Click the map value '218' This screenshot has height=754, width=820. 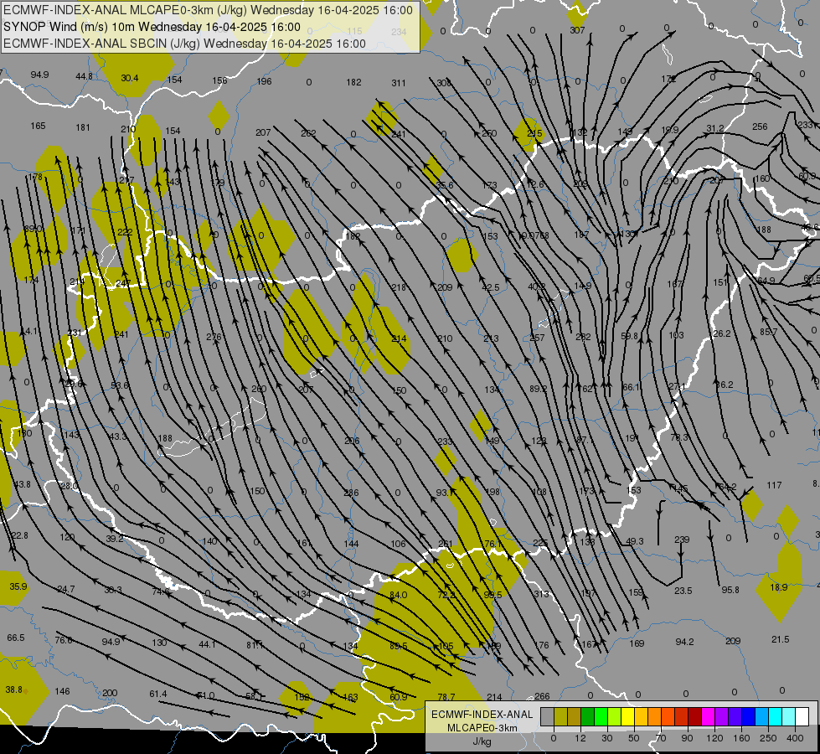(x=399, y=287)
